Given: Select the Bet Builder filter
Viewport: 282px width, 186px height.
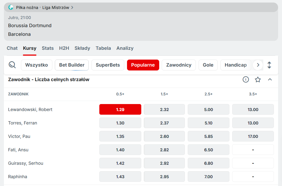Looking at the screenshot, I should point(72,65).
